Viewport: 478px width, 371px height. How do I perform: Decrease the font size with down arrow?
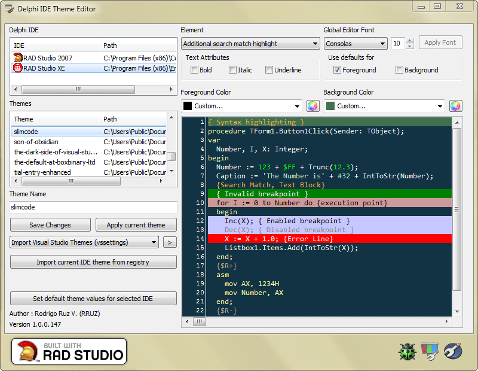point(410,47)
